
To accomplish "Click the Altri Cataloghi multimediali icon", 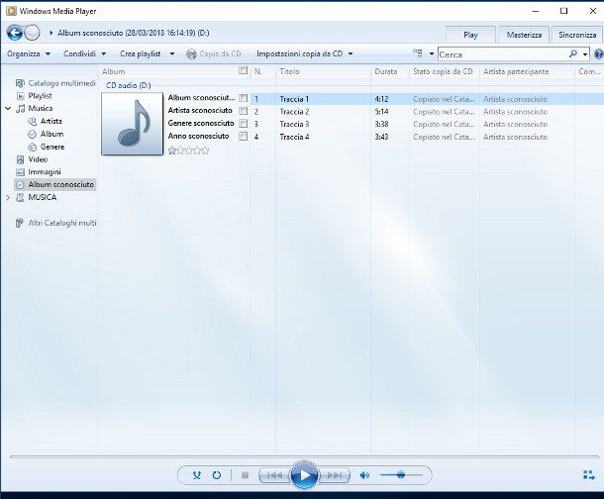I will tap(20, 223).
